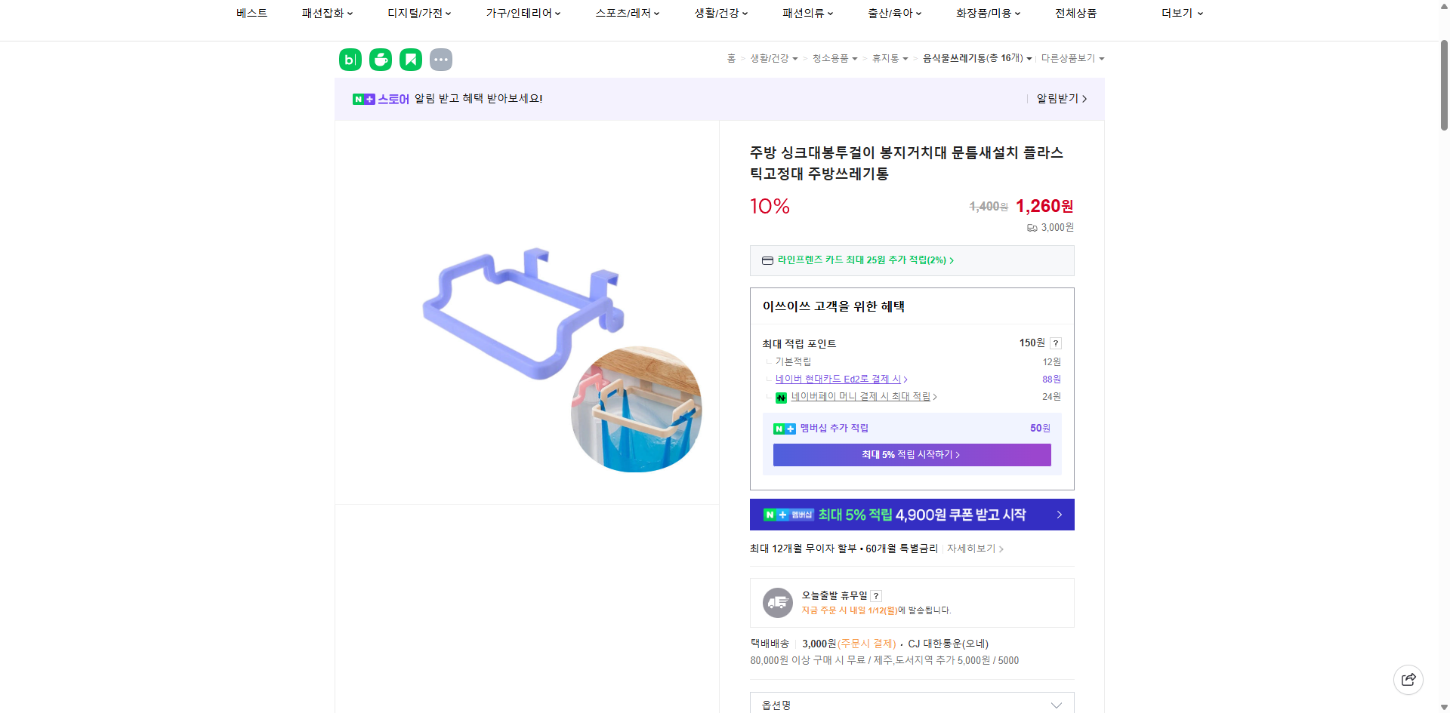The width and height of the screenshot is (1450, 713).
Task: Open the 옵션명 option selector
Action: [911, 704]
